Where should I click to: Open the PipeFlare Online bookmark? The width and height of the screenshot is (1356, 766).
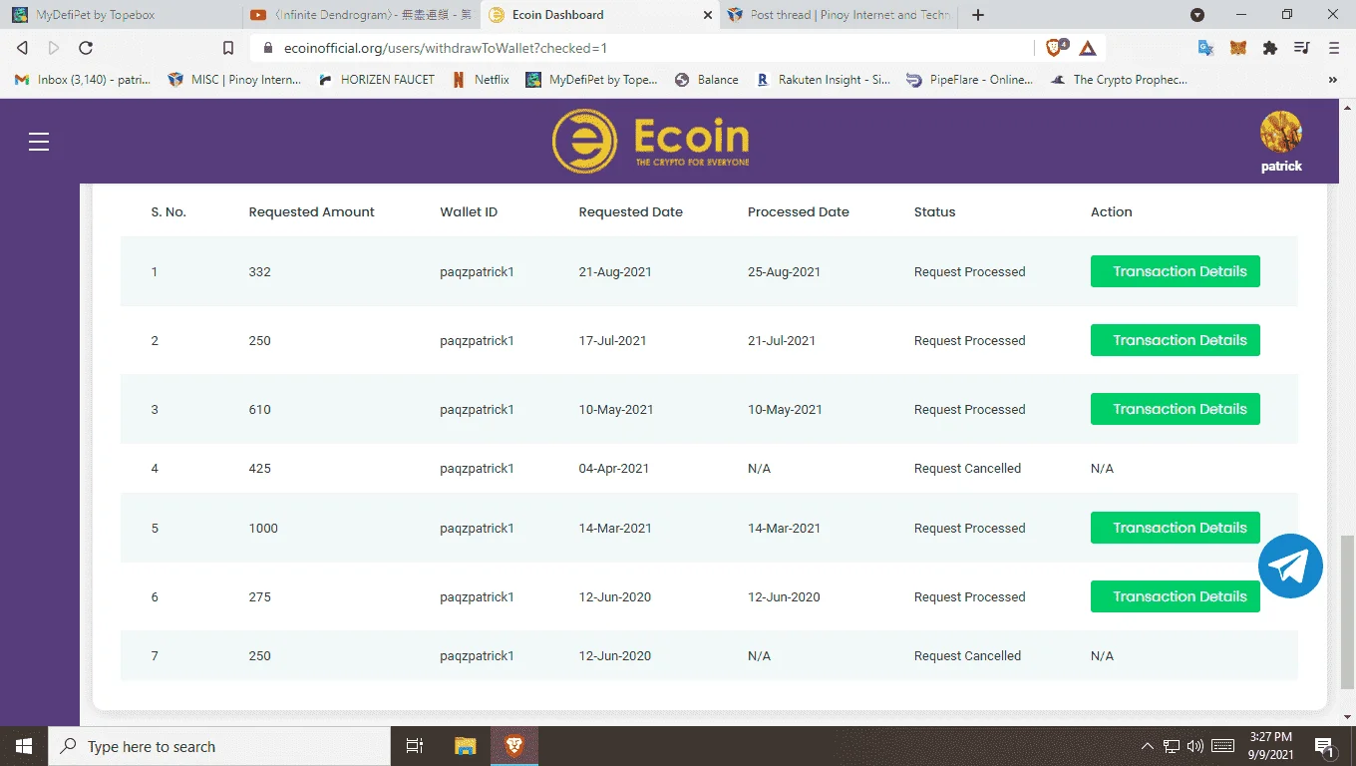coord(970,80)
